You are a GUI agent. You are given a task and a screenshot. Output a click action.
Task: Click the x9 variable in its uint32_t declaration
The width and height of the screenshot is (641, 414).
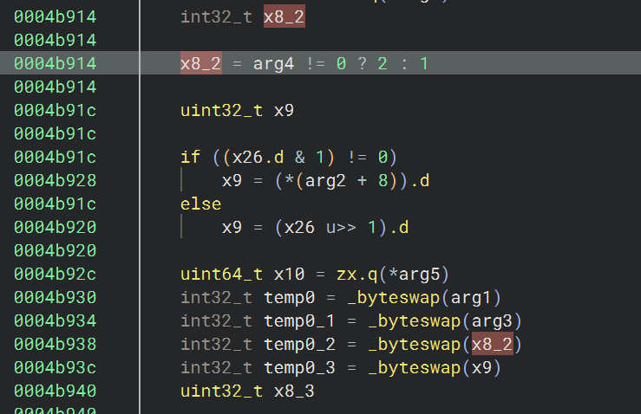pyautogui.click(x=284, y=110)
